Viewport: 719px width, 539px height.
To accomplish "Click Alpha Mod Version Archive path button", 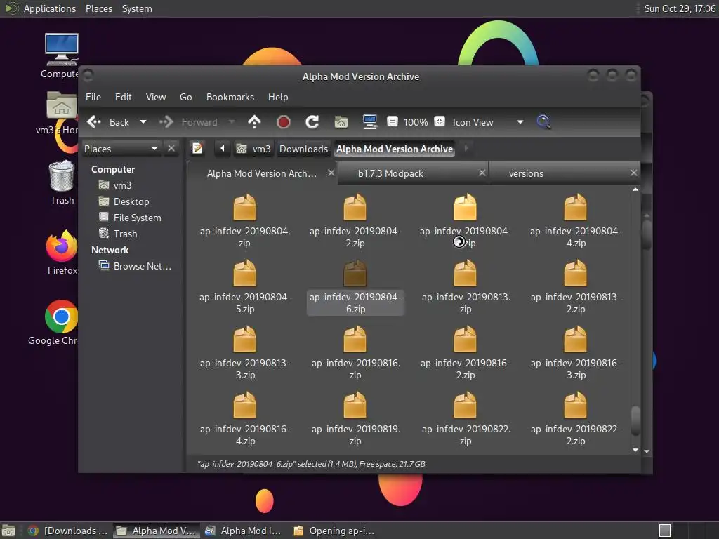I will pyautogui.click(x=395, y=149).
